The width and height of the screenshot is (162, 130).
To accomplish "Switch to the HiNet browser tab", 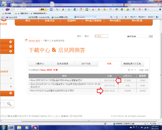I will pos(62,17).
